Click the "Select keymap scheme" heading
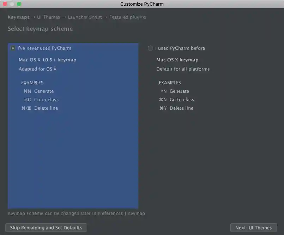This screenshot has height=235, width=284. pos(40,29)
